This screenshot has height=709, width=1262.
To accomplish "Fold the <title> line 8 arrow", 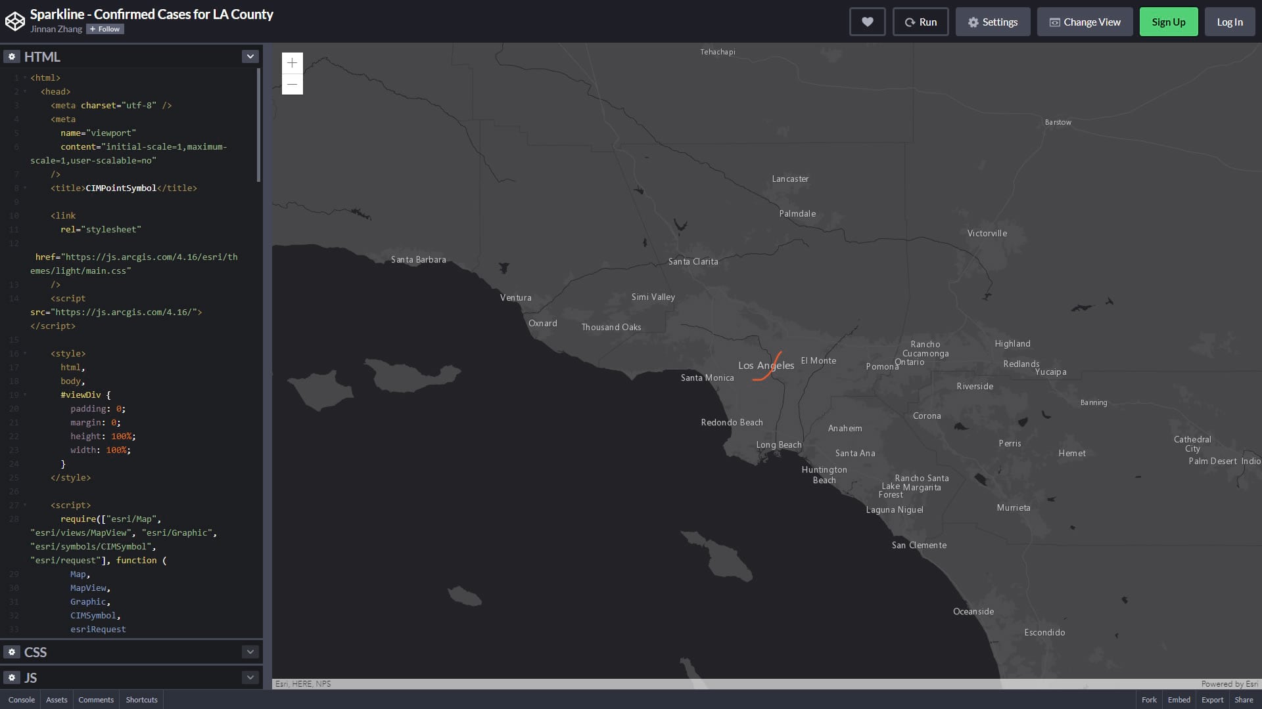I will (25, 188).
